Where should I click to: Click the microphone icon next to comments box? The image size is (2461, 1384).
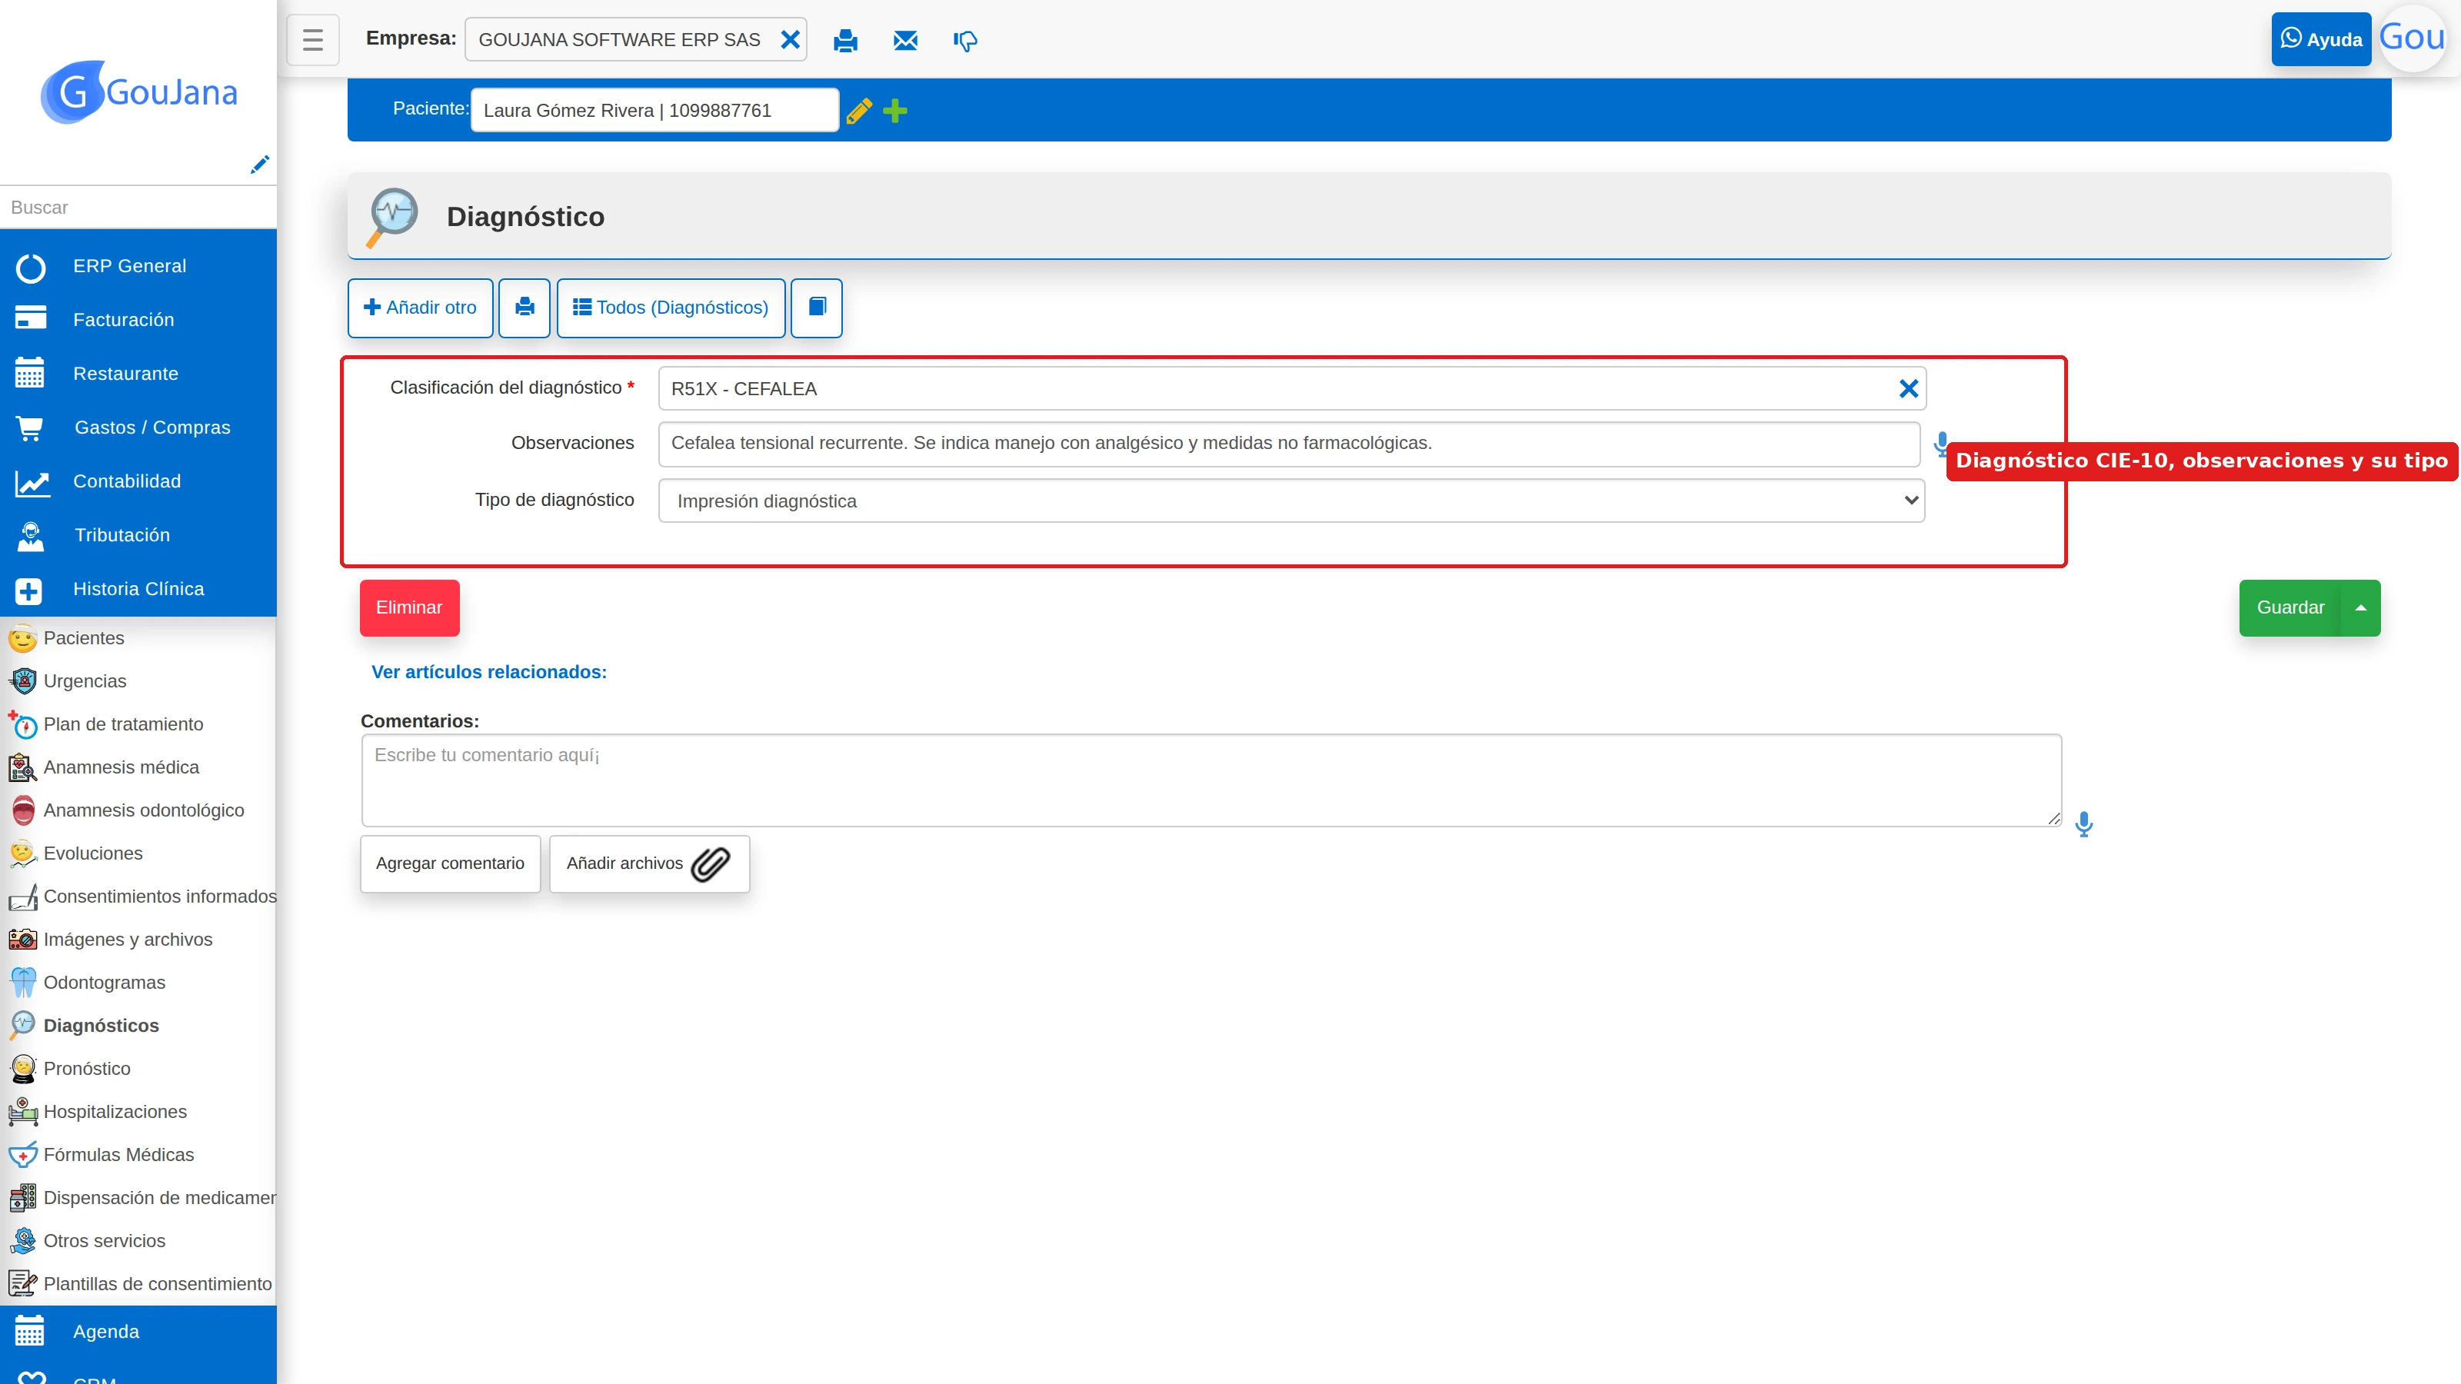coord(2083,823)
